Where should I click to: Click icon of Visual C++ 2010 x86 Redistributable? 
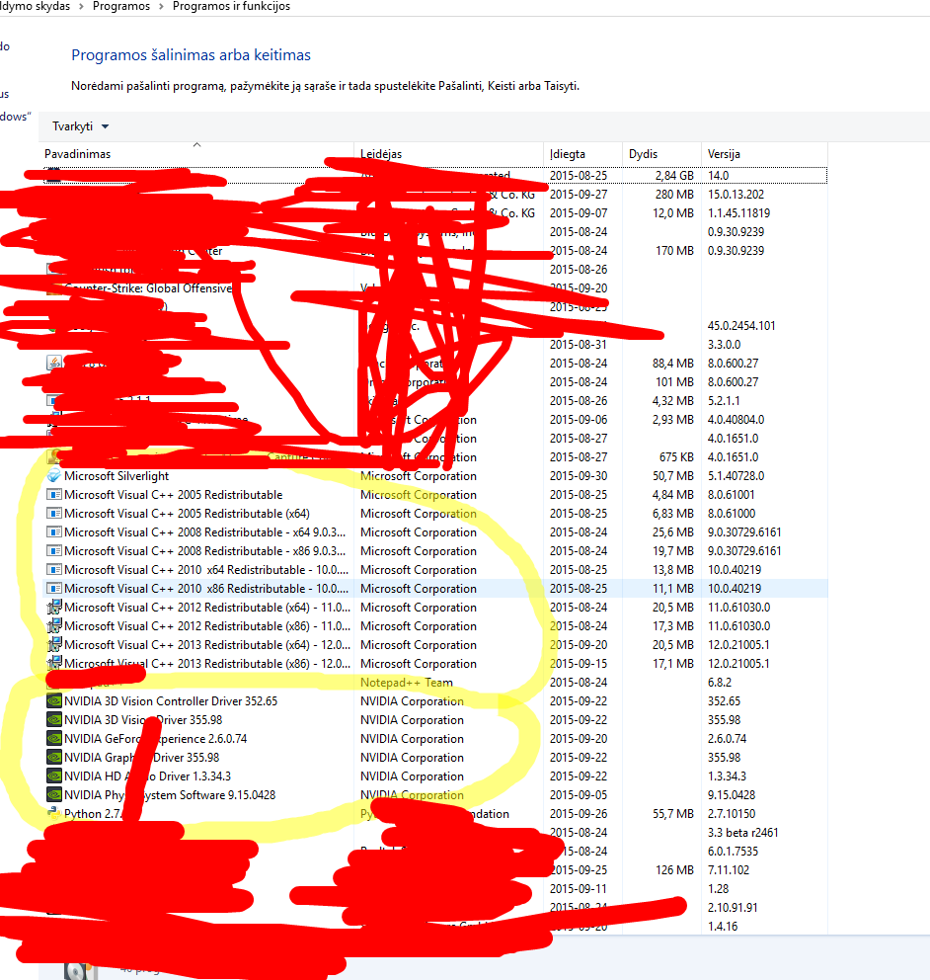point(54,588)
